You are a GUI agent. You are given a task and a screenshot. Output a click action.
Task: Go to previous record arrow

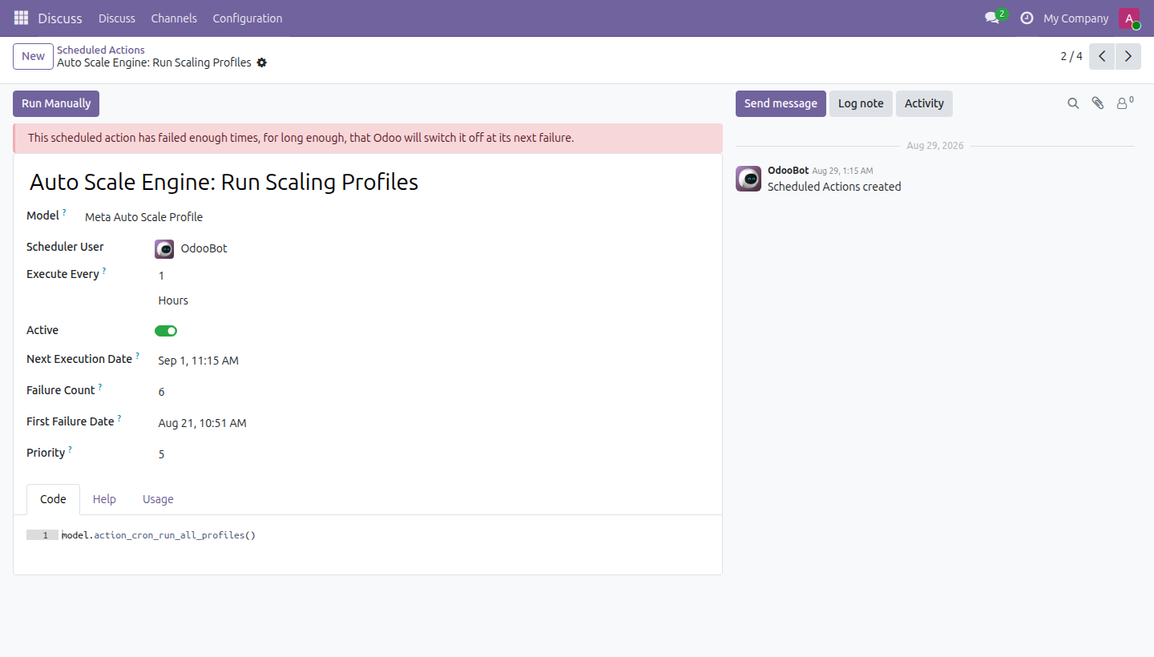[x=1102, y=56]
